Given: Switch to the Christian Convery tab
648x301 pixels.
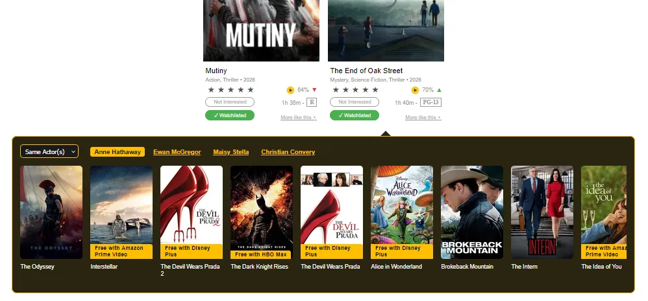Looking at the screenshot, I should pos(288,152).
